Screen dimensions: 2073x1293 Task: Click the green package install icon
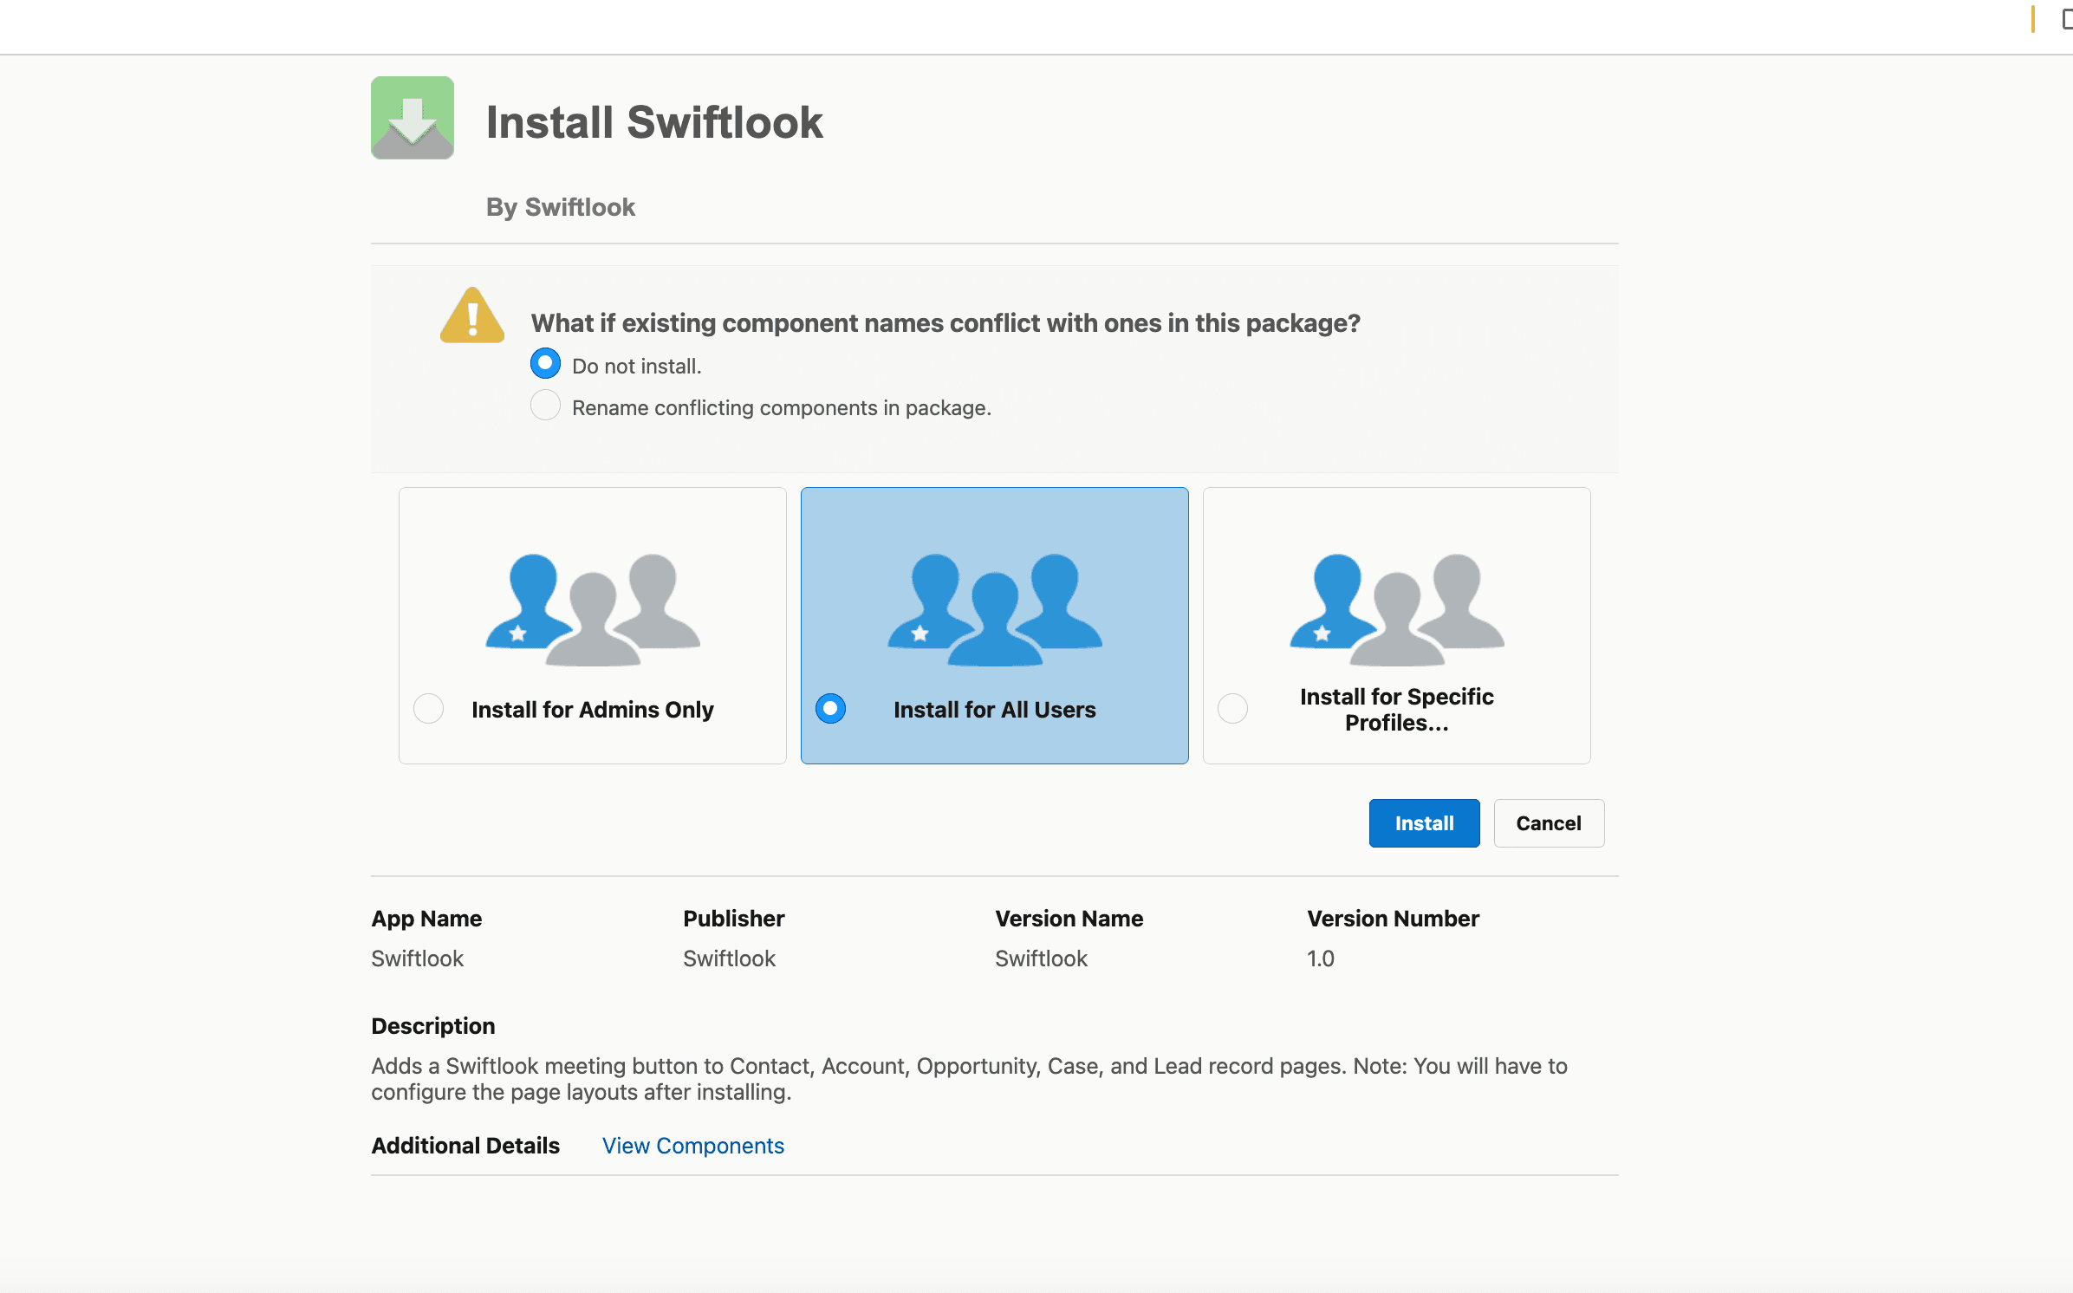(x=413, y=118)
